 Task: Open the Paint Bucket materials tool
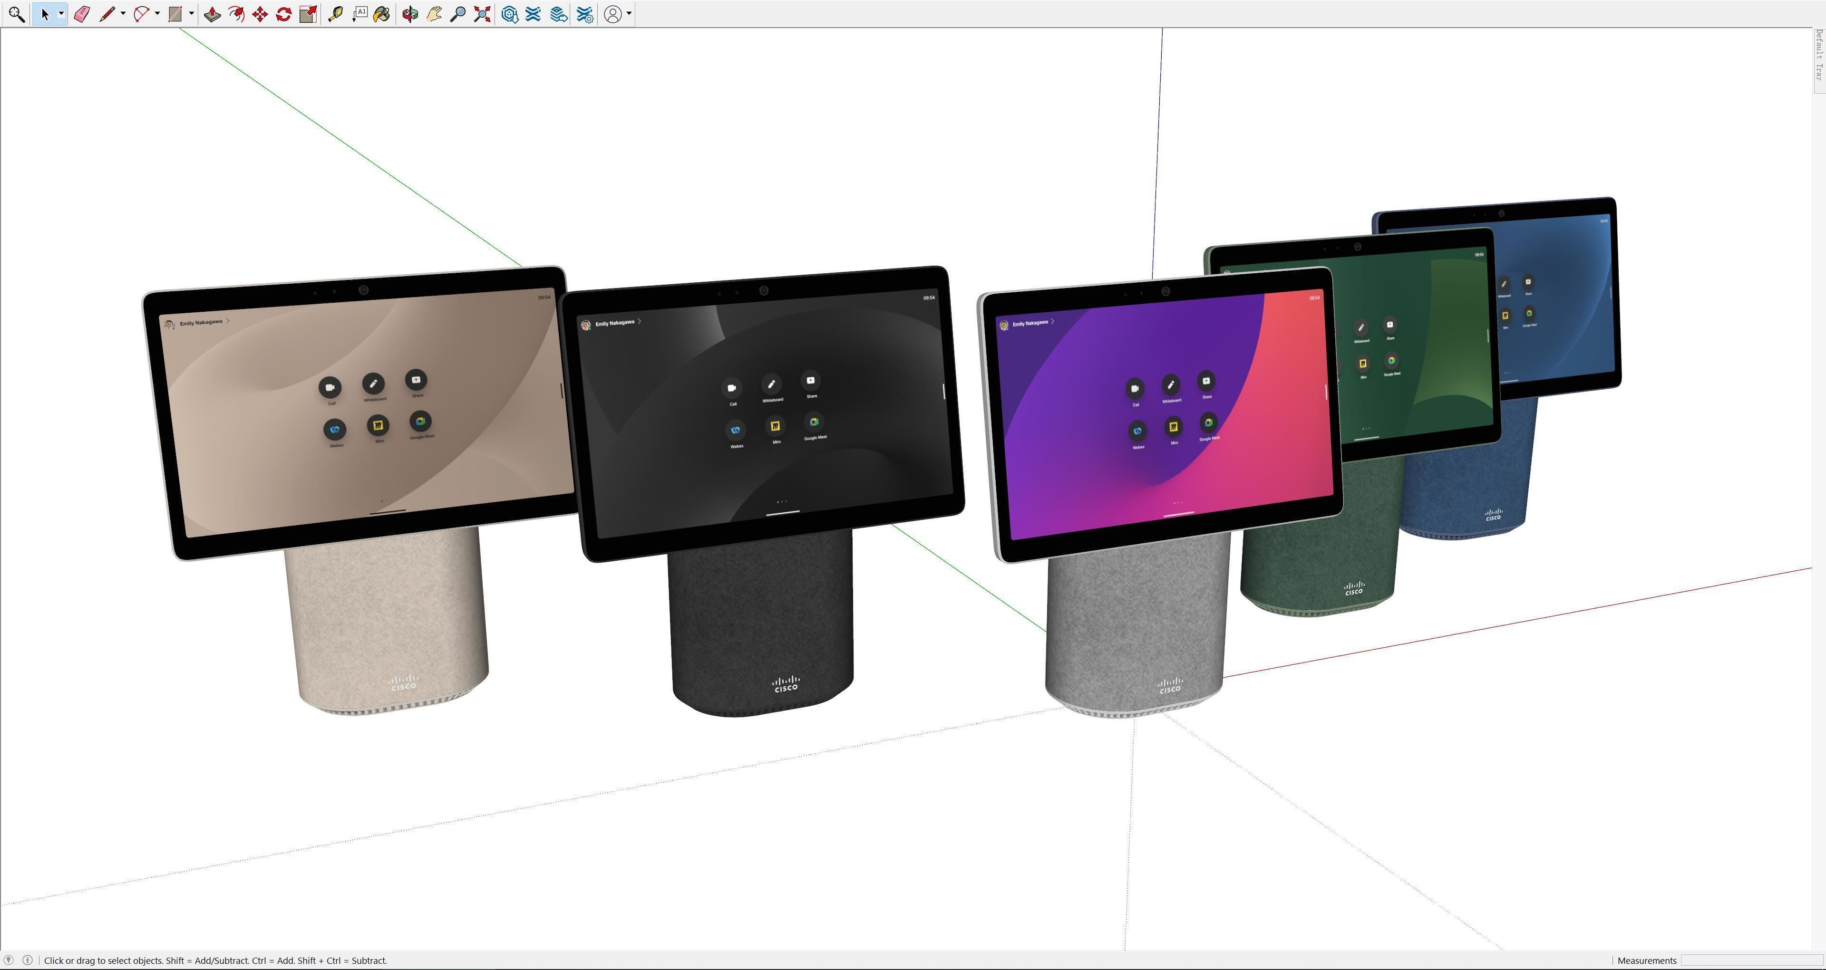(382, 13)
